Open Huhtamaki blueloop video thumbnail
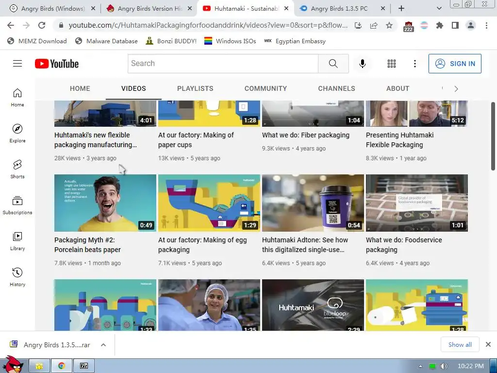497x373 pixels. click(x=313, y=305)
